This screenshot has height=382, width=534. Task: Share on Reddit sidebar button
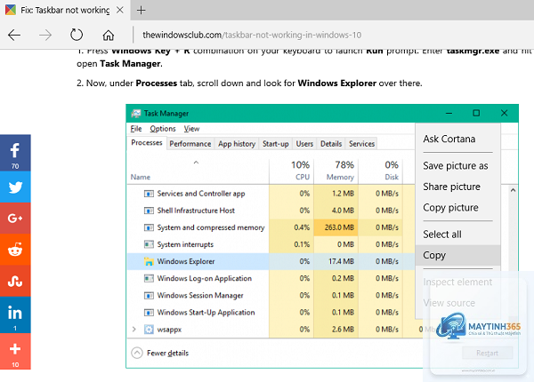point(15,250)
